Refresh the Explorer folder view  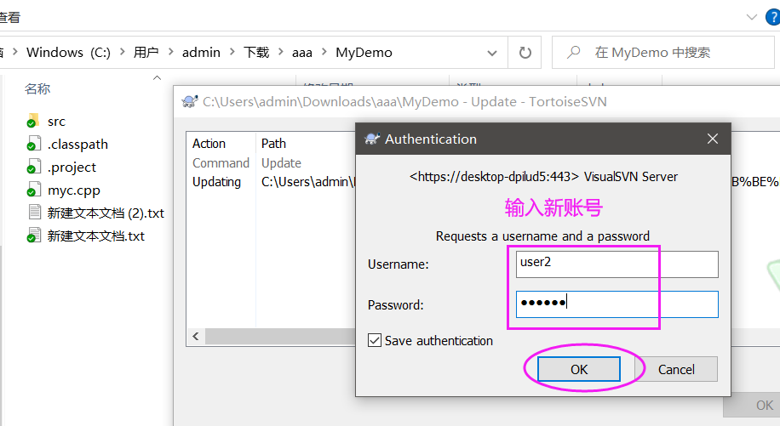[x=525, y=52]
